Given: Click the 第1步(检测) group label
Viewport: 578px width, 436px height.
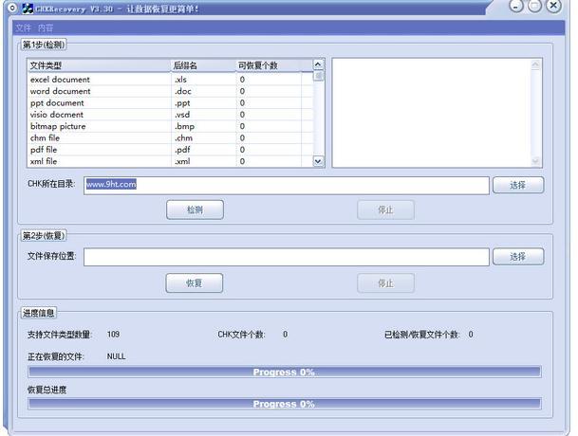Looking at the screenshot, I should pos(44,45).
